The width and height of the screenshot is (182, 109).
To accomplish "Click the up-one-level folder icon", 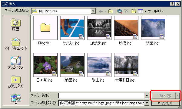I will tap(111, 11).
